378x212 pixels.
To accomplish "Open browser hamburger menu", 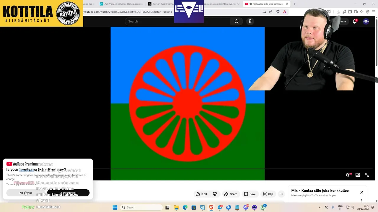I will pyautogui.click(x=374, y=12).
